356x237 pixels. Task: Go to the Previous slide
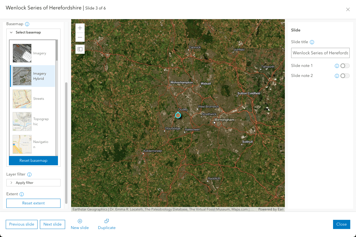22,224
